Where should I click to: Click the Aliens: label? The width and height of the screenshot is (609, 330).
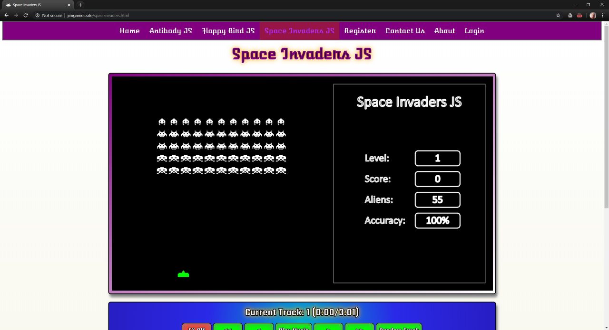click(379, 200)
